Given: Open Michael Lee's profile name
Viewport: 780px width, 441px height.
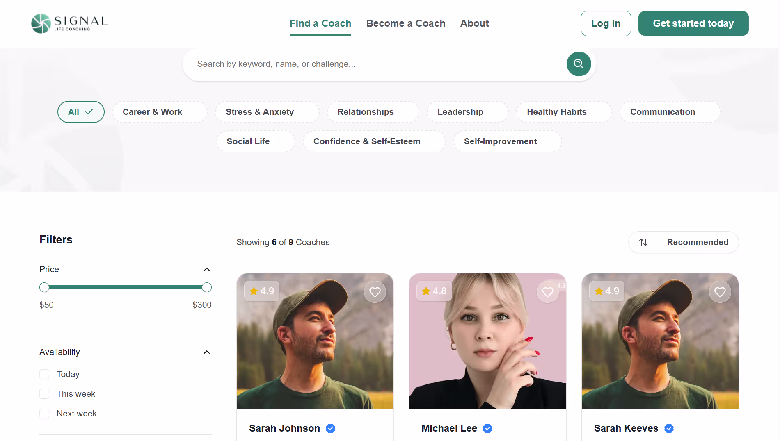Looking at the screenshot, I should [x=449, y=428].
